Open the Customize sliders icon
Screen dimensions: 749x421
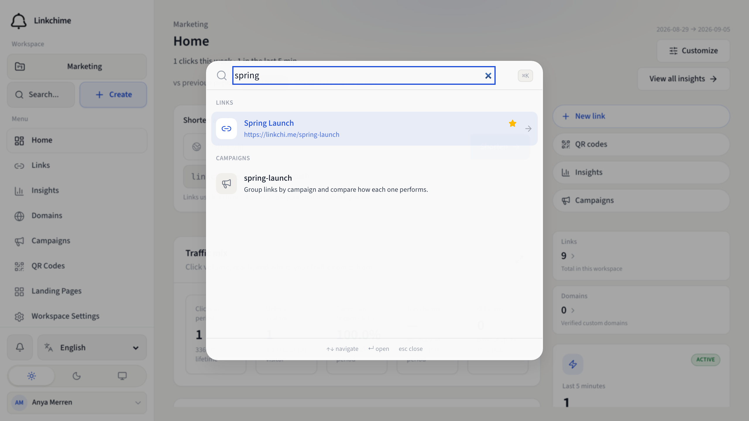click(x=673, y=51)
